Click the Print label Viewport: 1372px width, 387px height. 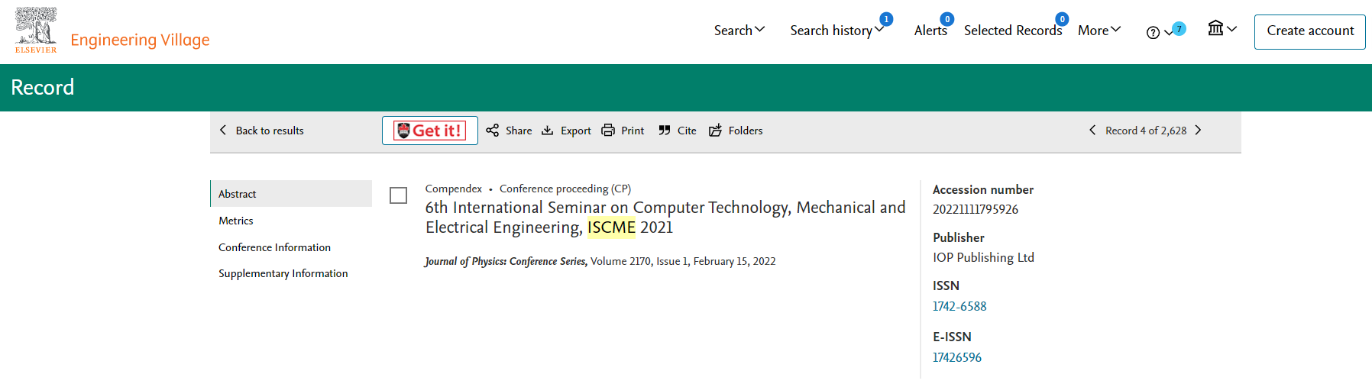[x=633, y=131]
